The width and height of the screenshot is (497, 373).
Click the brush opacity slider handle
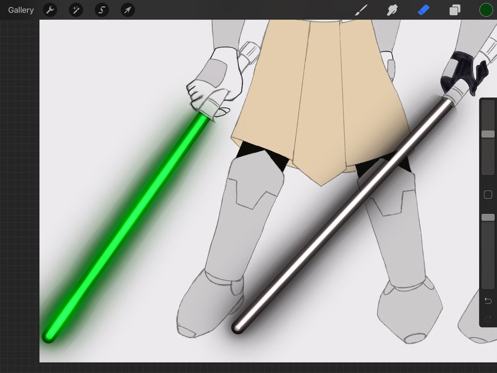[488, 217]
